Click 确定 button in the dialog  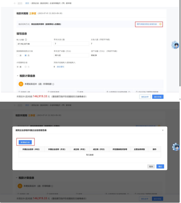[160, 166]
